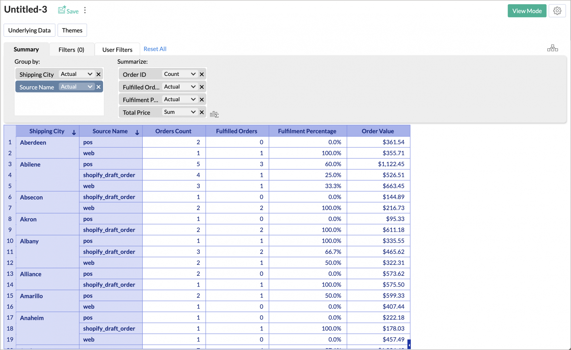The width and height of the screenshot is (571, 350).
Task: Open Shipping City Actual dropdown
Action: (x=76, y=74)
